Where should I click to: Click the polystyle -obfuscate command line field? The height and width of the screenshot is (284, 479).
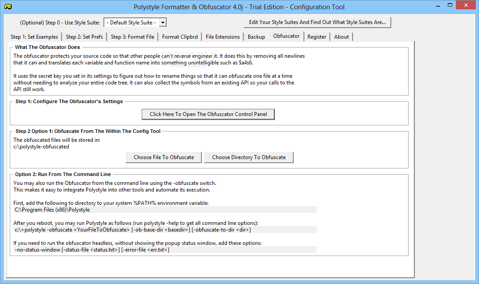[x=165, y=230]
